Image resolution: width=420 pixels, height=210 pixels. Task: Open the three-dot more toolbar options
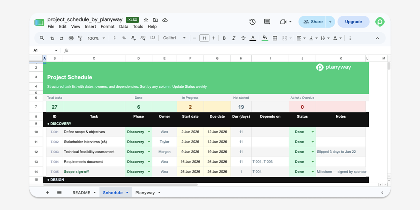click(x=350, y=38)
